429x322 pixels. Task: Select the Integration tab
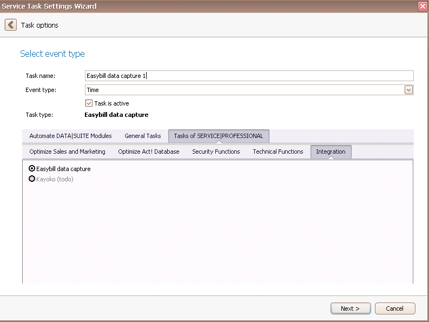[x=331, y=152]
